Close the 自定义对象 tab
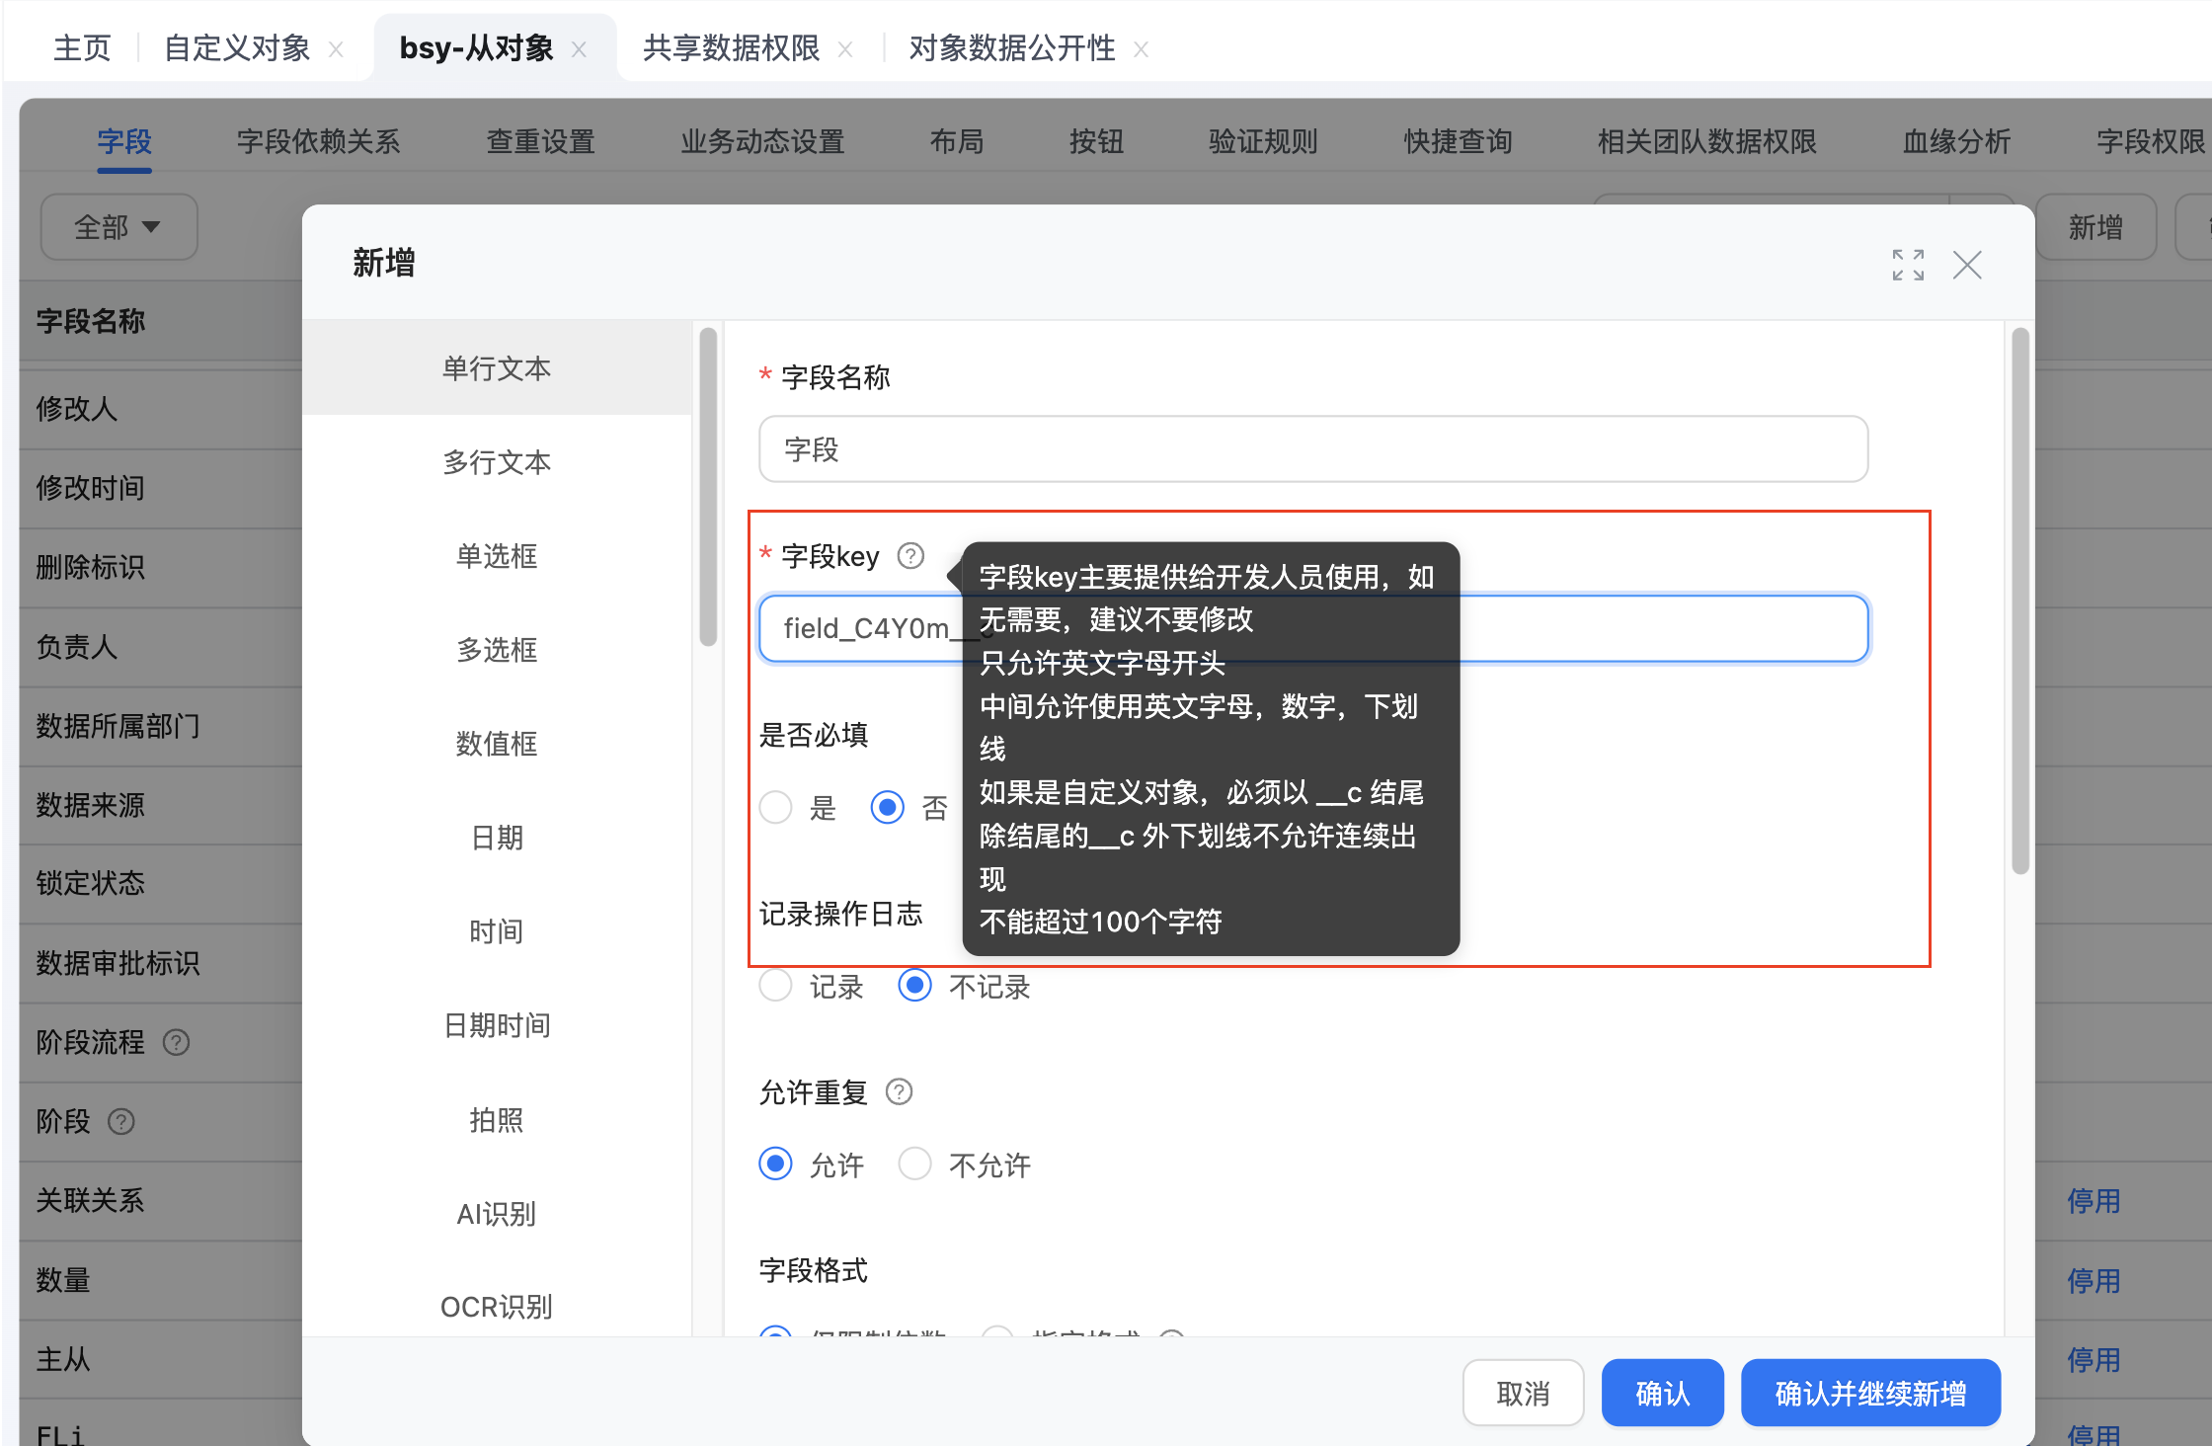Image resolution: width=2212 pixels, height=1446 pixels. tap(336, 49)
